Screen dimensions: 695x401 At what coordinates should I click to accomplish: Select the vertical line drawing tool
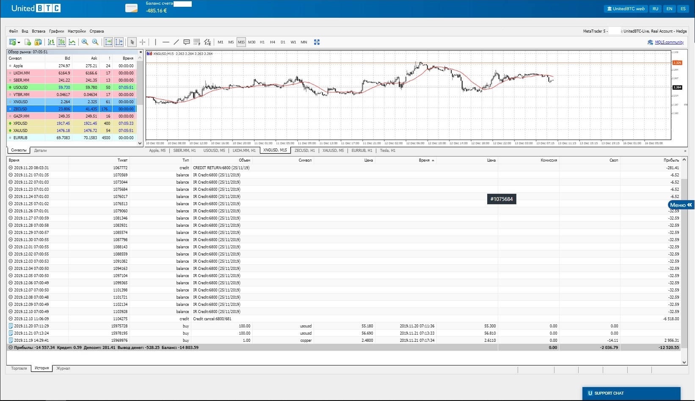pyautogui.click(x=155, y=42)
